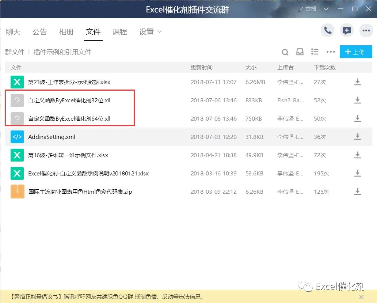Download 第23波-工作表拆分-示例数据.xlsx
The image size is (377, 303).
(x=358, y=82)
